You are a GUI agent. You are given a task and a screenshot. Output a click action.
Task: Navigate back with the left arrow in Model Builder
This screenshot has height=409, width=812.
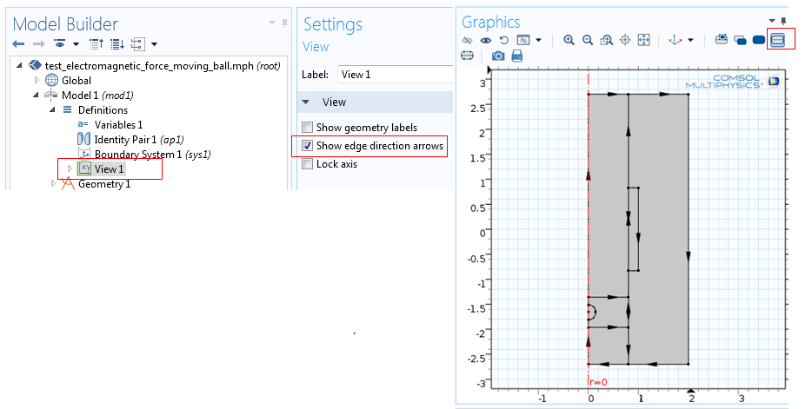(18, 43)
